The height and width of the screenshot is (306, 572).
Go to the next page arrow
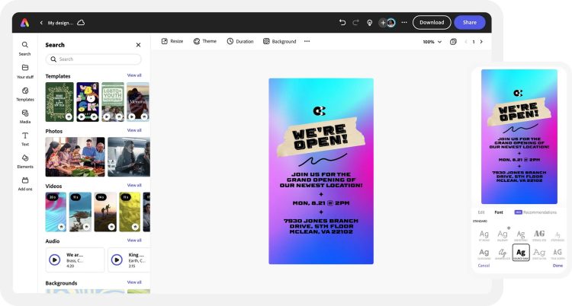tap(481, 42)
